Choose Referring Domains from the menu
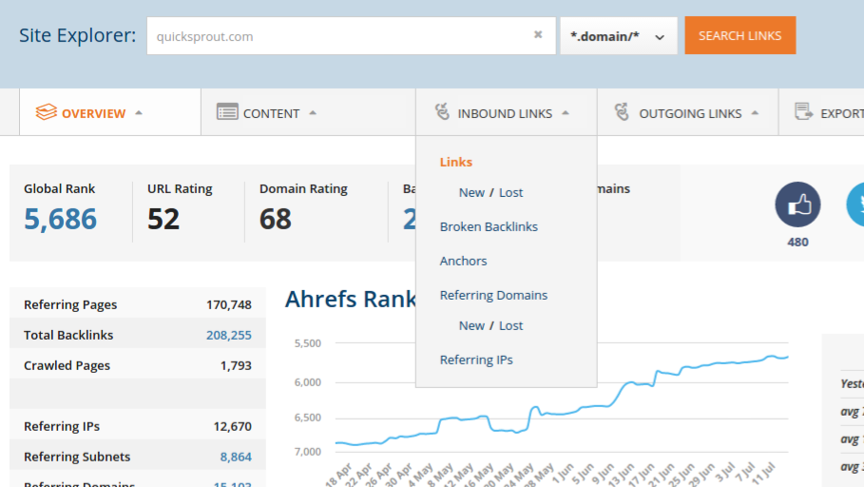Screen dimensions: 864x487 493,295
